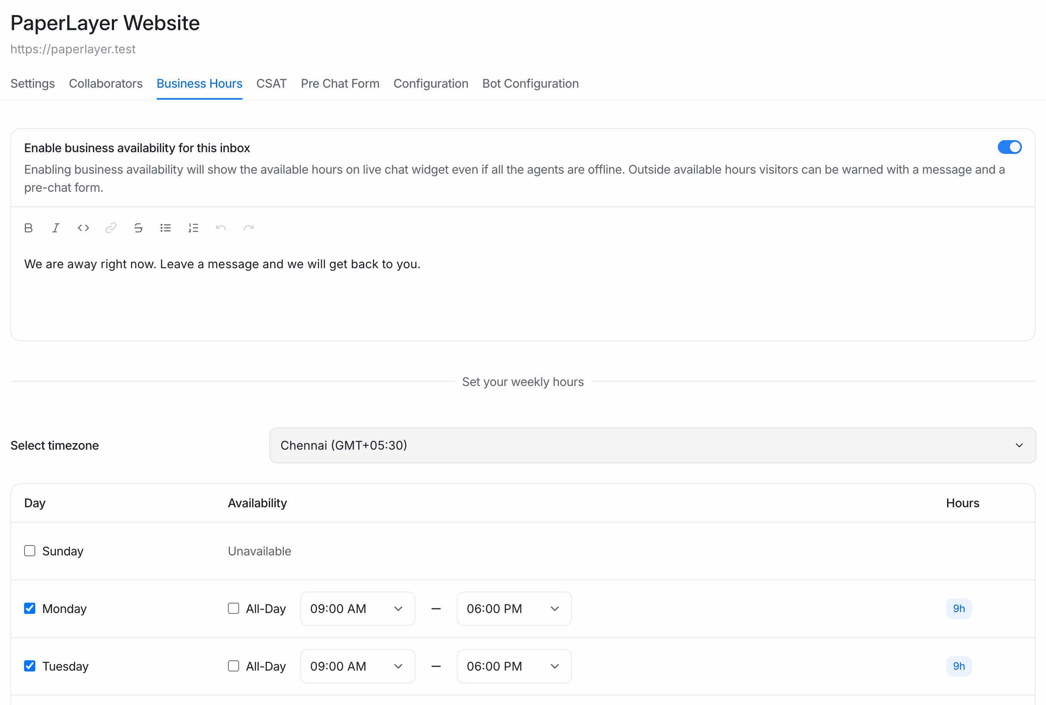Apply italic formatting in message editor
This screenshot has height=705, width=1046.
point(56,228)
